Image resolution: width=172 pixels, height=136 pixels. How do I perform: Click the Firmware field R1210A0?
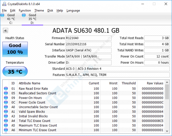[x=89, y=38]
